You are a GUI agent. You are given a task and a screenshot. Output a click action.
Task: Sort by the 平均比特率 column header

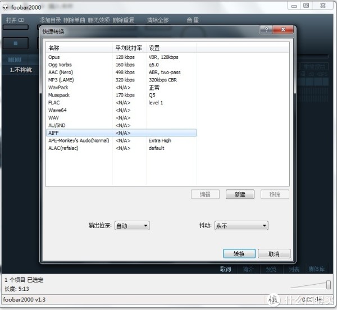pyautogui.click(x=129, y=48)
